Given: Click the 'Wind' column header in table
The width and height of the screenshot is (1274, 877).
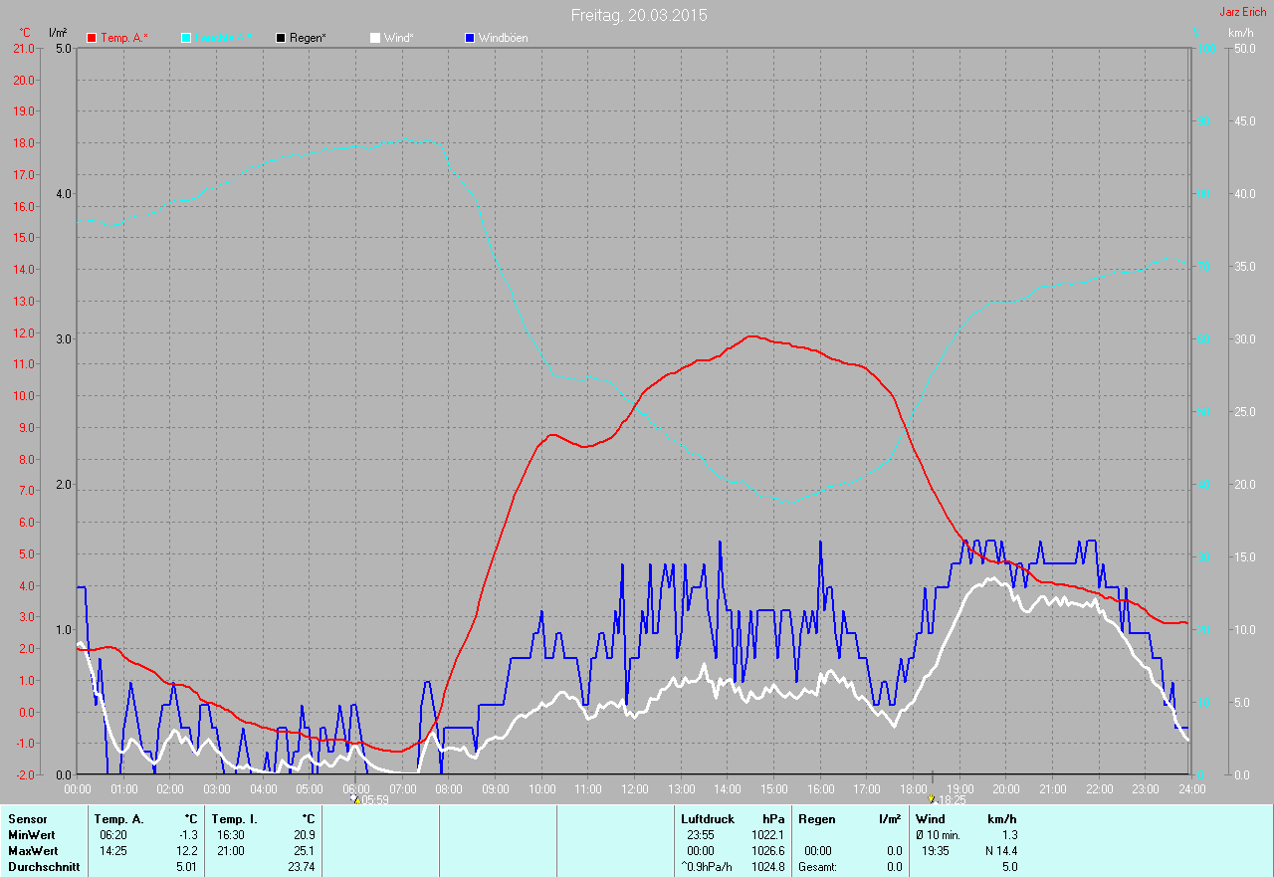Looking at the screenshot, I should tap(931, 819).
